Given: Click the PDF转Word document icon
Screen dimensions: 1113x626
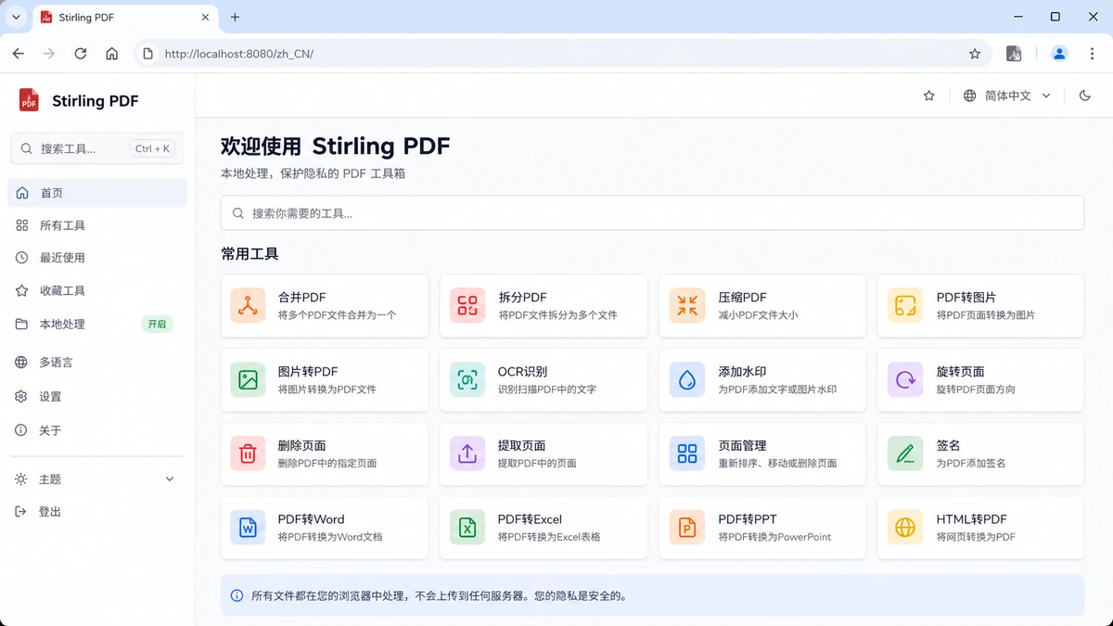Looking at the screenshot, I should (x=248, y=528).
